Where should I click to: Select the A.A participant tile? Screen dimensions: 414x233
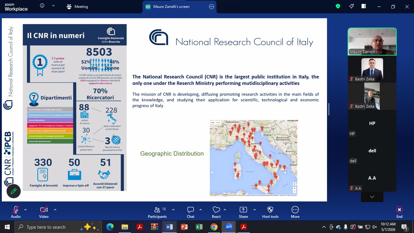pos(372,178)
